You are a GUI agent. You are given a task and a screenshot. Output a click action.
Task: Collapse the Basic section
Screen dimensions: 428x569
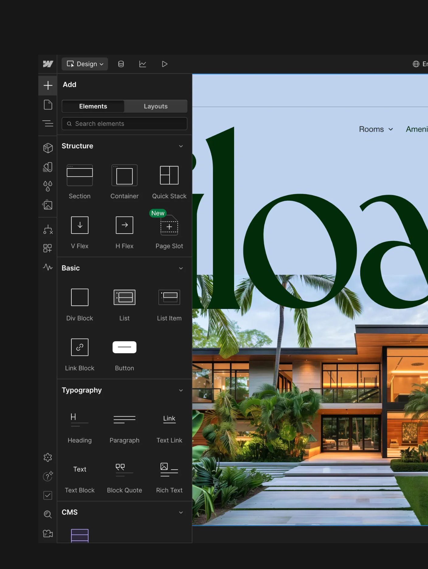coord(181,268)
